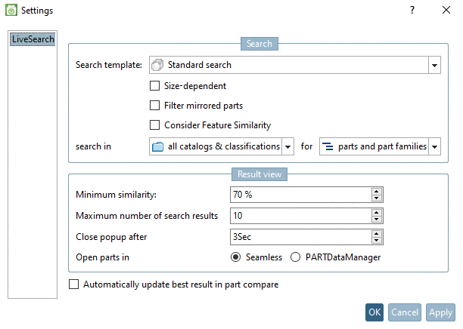Screen dimensions: 463x329
Task: Select LiveSearch in the left list
Action: click(x=33, y=39)
